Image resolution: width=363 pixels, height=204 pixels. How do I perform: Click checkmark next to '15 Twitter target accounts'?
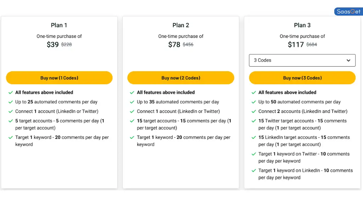(254, 121)
